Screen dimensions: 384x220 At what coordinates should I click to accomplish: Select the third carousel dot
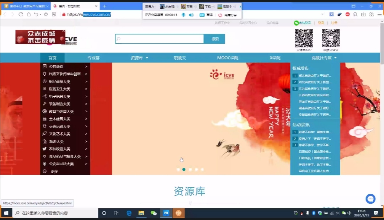pyautogui.click(x=190, y=169)
